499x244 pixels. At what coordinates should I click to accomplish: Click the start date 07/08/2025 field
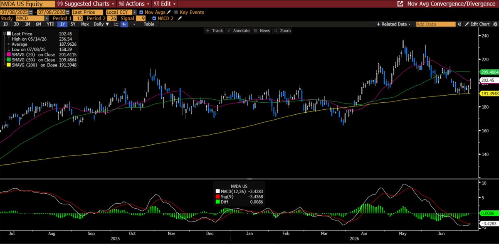pyautogui.click(x=15, y=12)
